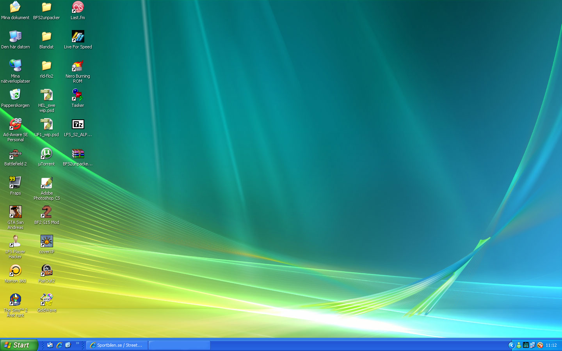Select the BFS2unpacker folder icon
The height and width of the screenshot is (351, 562).
coord(46,11)
